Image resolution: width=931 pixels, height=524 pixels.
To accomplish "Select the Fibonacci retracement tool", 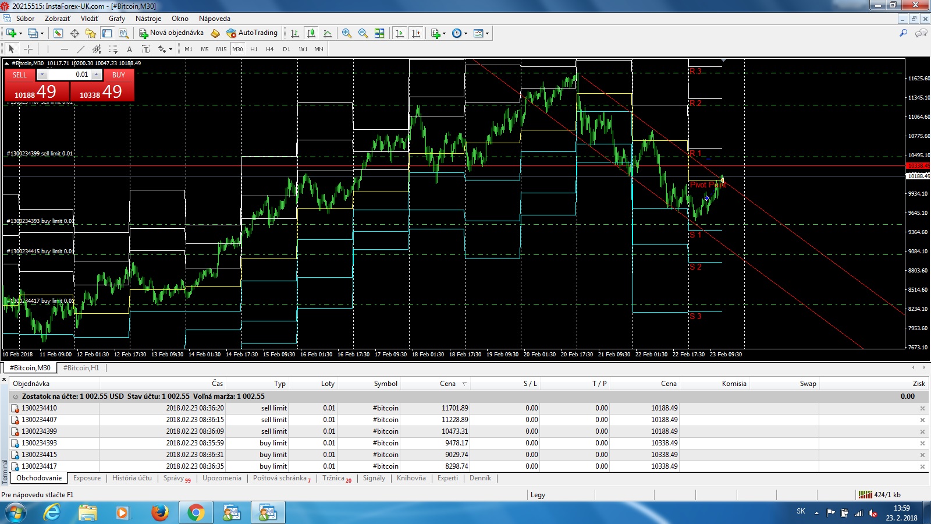I will click(113, 49).
